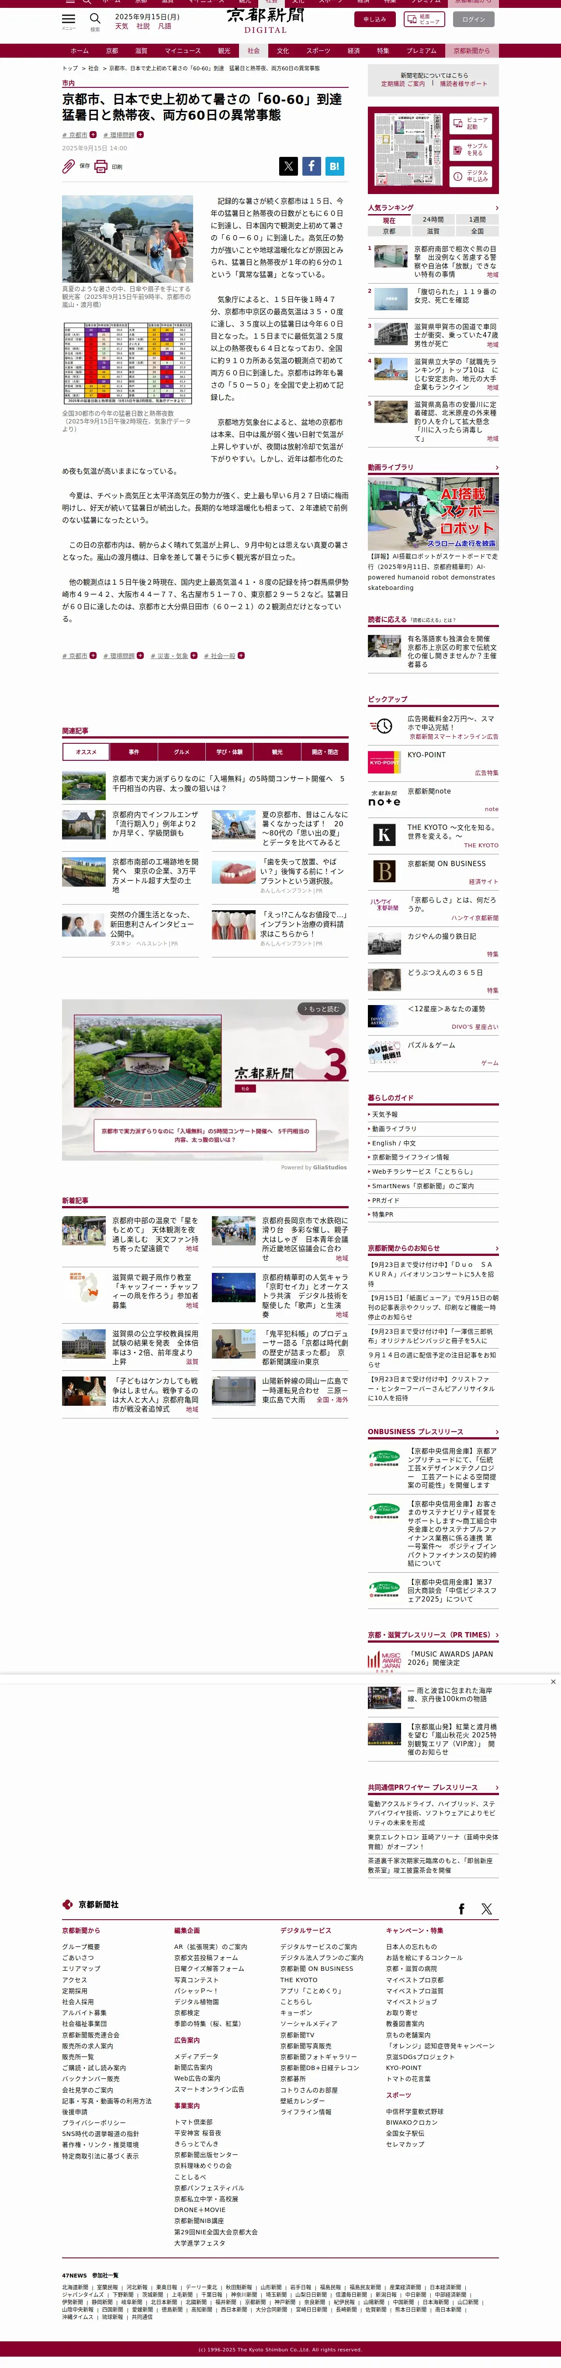The image size is (561, 2368).
Task: Share article on X icon
Action: tap(289, 166)
